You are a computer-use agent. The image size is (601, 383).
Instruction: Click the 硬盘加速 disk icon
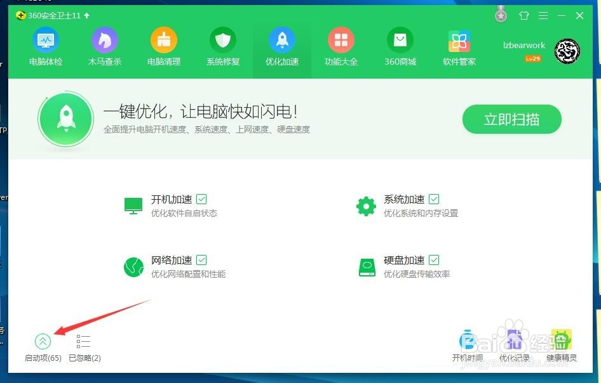coord(367,268)
